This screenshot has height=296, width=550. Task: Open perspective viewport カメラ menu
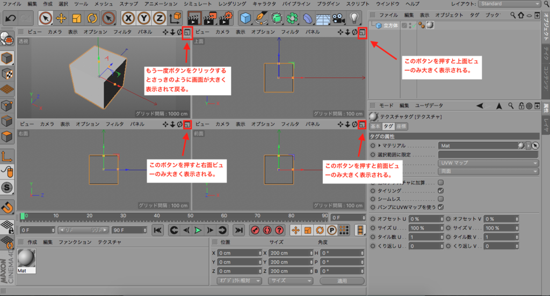[55, 32]
